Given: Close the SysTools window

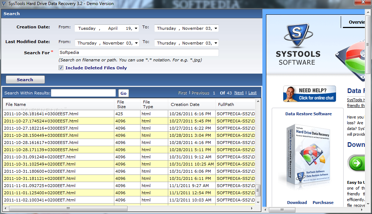Looking at the screenshot, I should coord(363,2).
